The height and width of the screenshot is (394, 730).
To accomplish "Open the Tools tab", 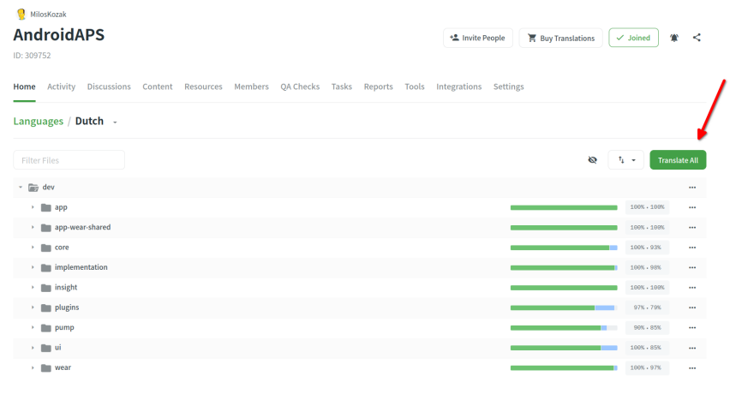I will (415, 87).
